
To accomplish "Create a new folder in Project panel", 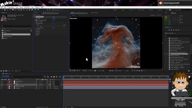I will 4,71.
